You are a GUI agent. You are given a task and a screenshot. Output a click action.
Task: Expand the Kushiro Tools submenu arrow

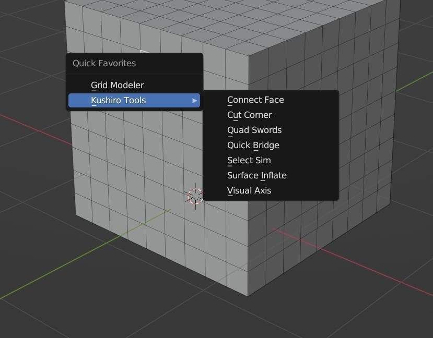pos(194,101)
